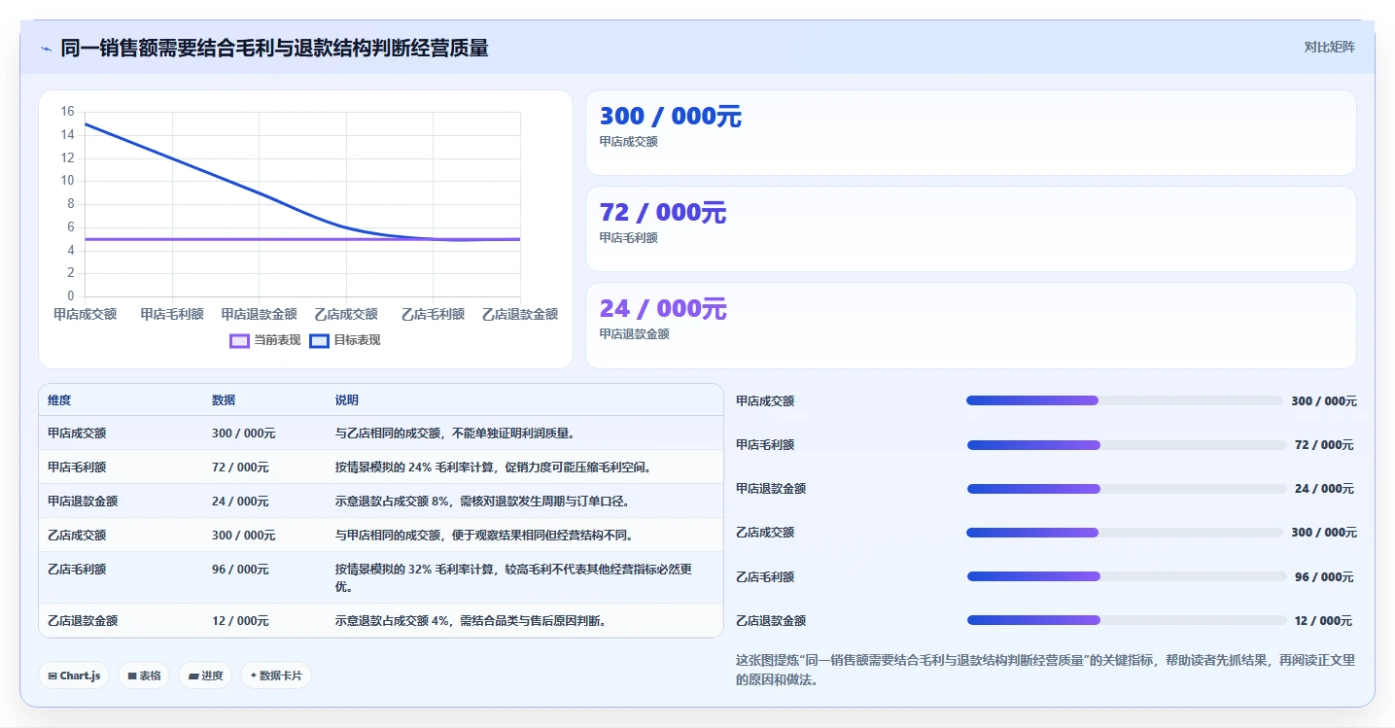The height and width of the screenshot is (728, 1395).
Task: Select the 300 / 000元 data card value
Action: (x=670, y=117)
